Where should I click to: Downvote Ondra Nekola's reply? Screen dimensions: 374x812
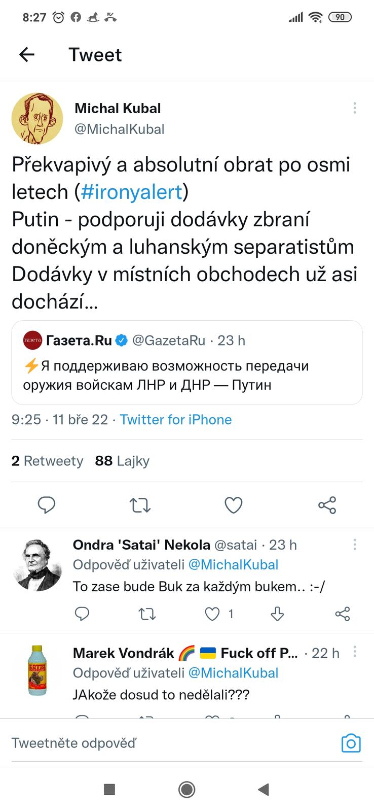click(x=277, y=614)
